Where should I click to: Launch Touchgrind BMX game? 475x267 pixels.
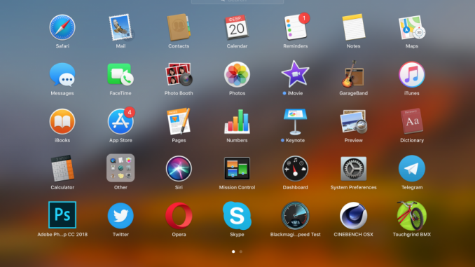pos(412,215)
